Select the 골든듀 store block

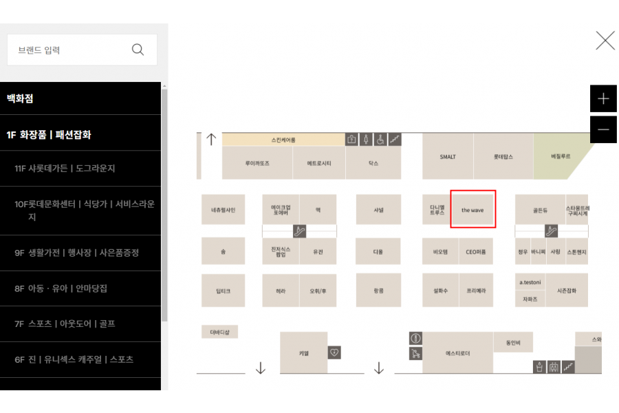pyautogui.click(x=540, y=209)
